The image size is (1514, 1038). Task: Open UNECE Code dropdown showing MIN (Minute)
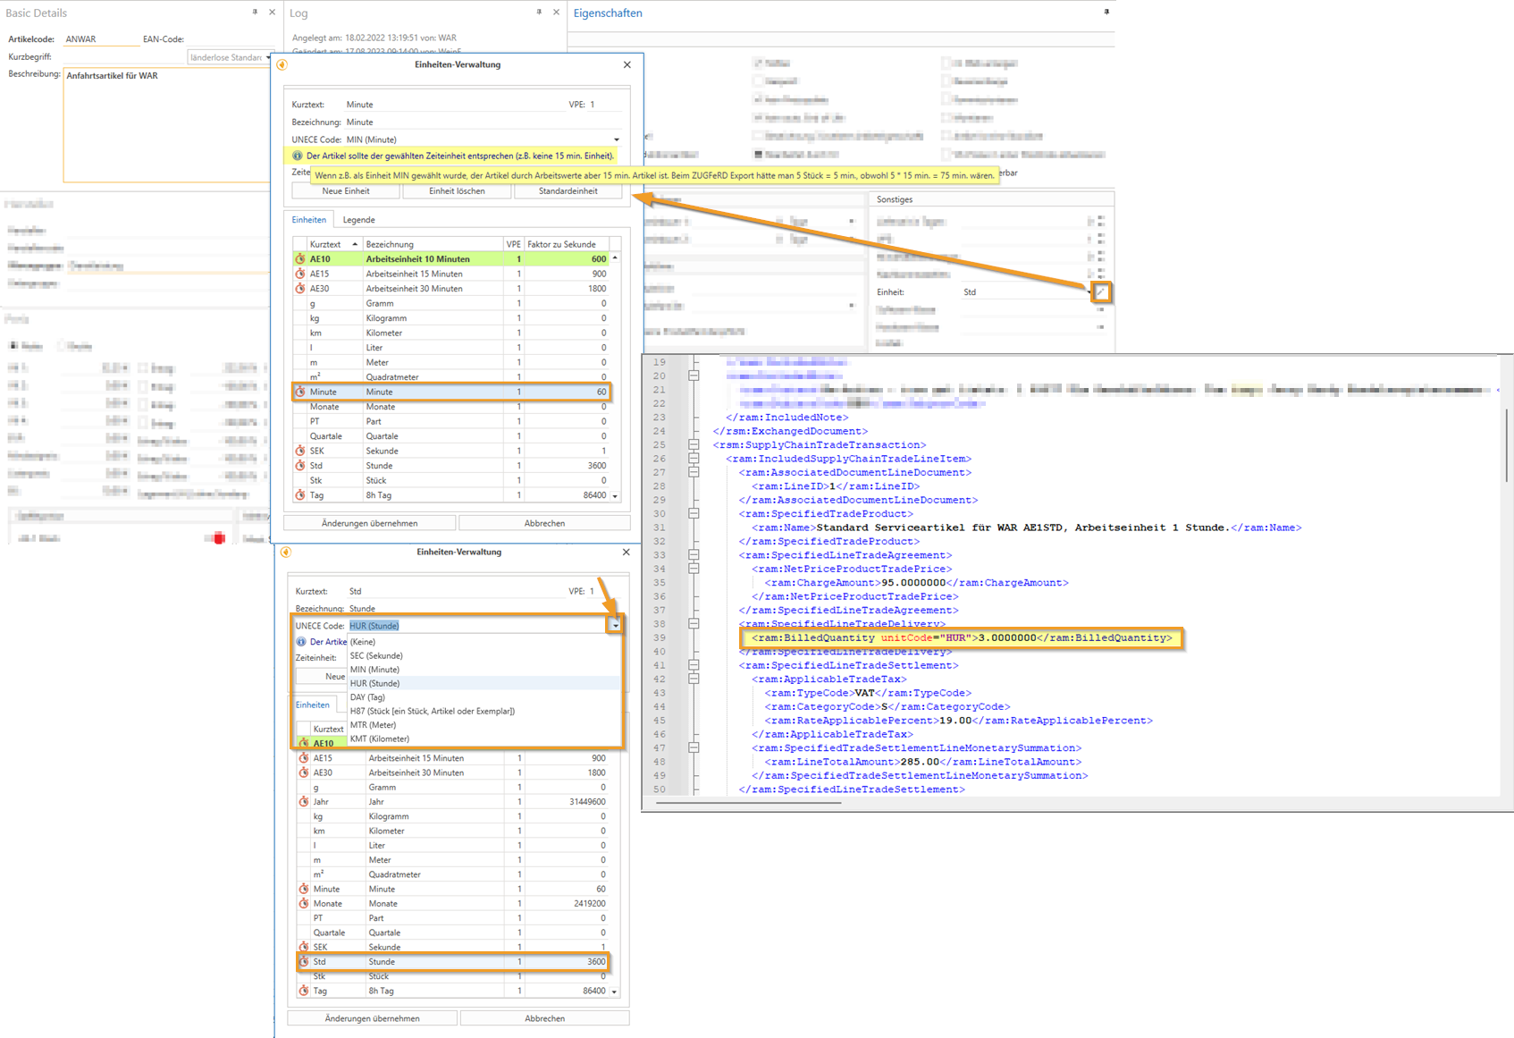pos(616,139)
